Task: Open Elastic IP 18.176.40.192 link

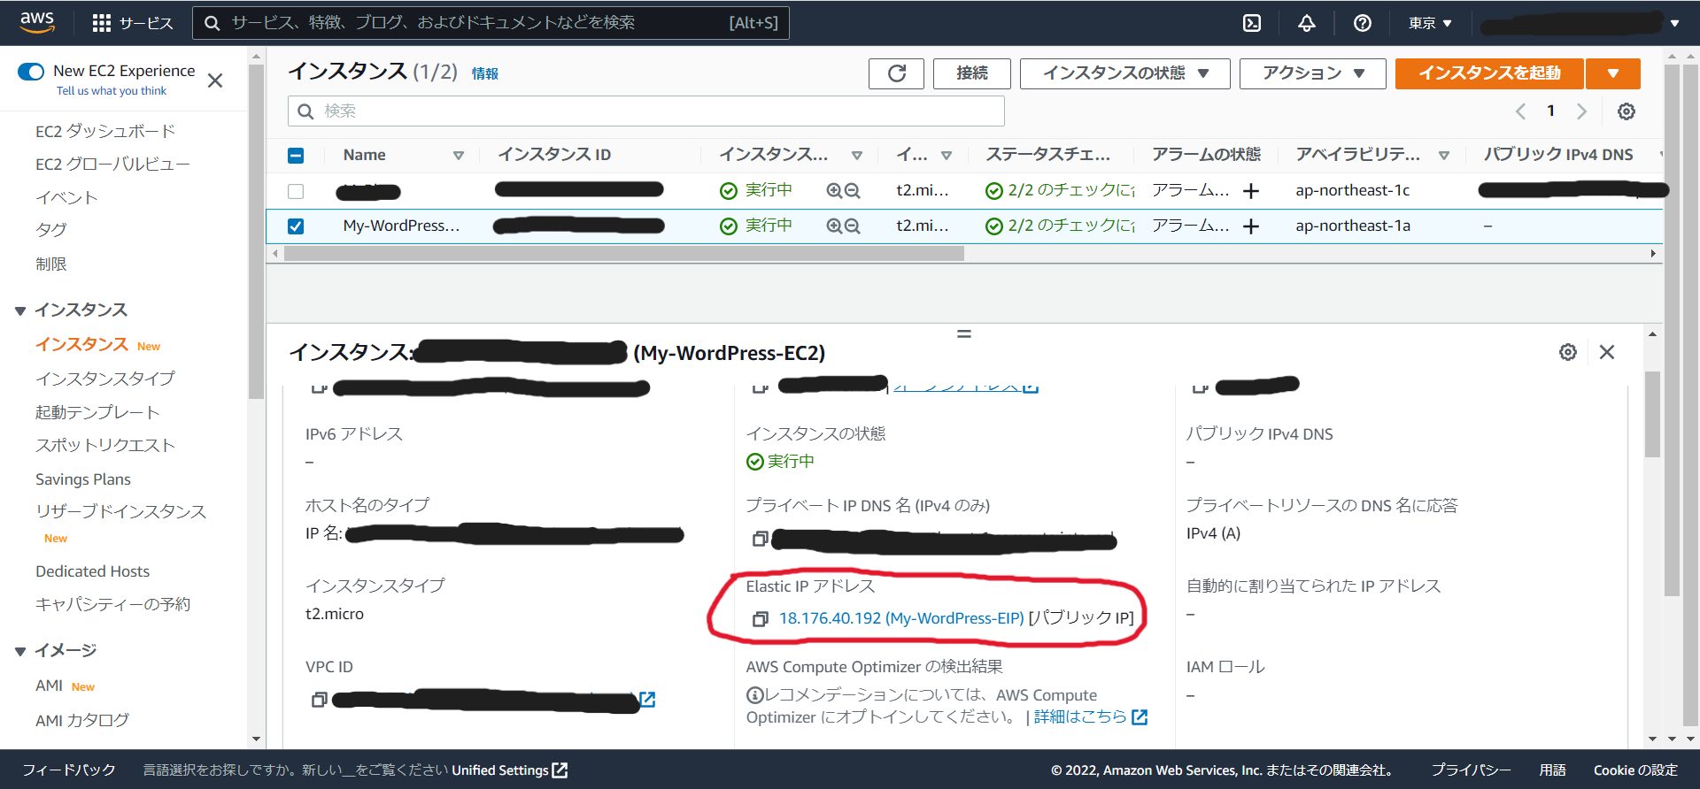Action: (x=901, y=618)
